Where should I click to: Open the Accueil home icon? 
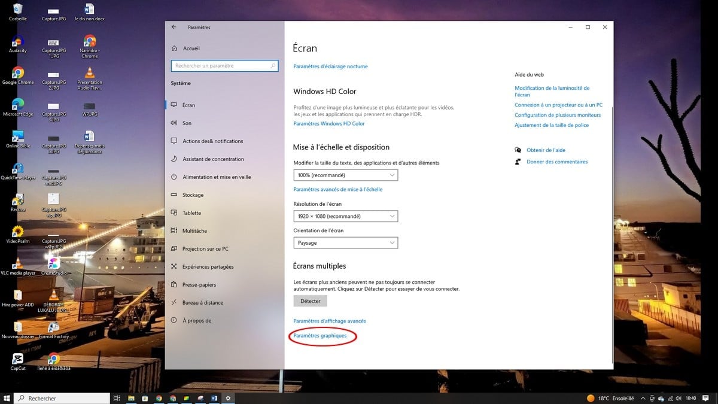[174, 48]
